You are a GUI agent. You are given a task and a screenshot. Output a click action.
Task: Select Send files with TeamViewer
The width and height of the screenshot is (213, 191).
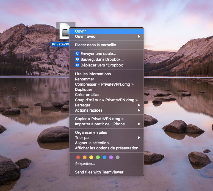pos(107,172)
